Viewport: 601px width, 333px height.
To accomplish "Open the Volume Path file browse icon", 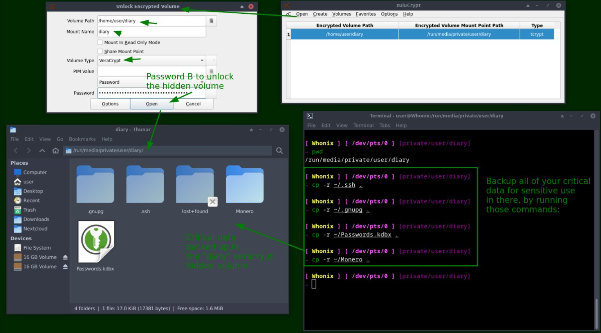I will (211, 21).
